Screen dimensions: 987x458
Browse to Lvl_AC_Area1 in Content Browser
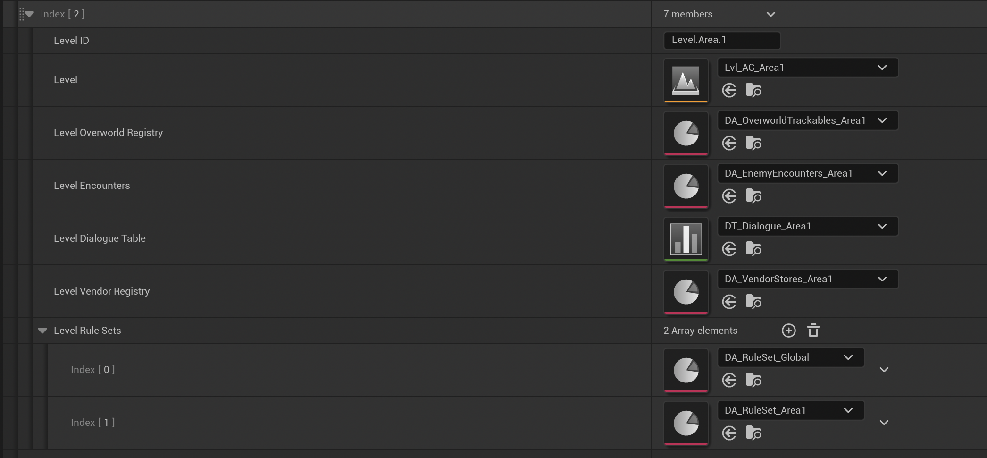[753, 90]
